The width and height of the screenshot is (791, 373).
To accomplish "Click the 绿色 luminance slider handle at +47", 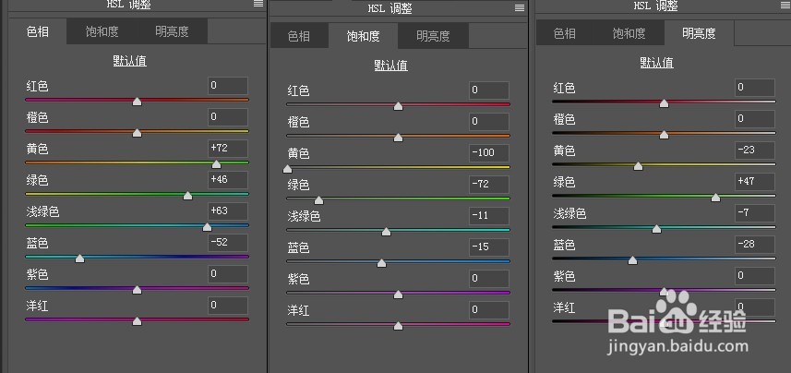I will click(715, 198).
